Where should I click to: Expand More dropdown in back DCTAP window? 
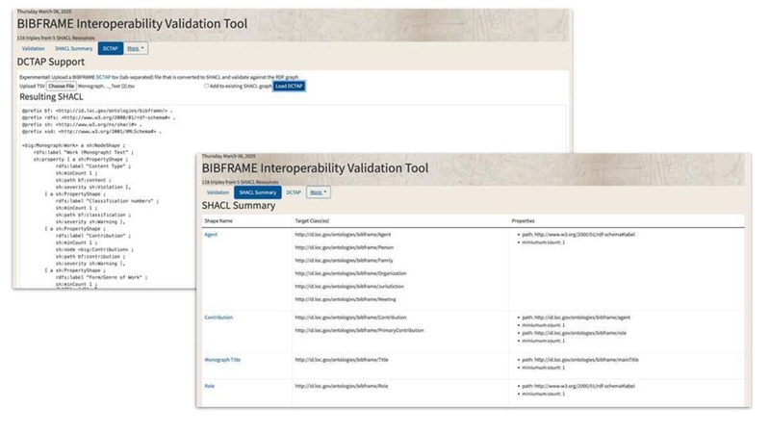(x=136, y=49)
